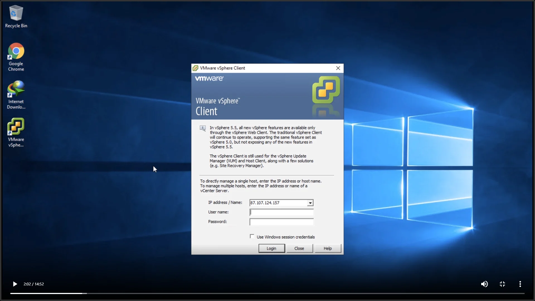
Task: Click the 2:02 / 14:52 video timestamp
Action: [34, 284]
